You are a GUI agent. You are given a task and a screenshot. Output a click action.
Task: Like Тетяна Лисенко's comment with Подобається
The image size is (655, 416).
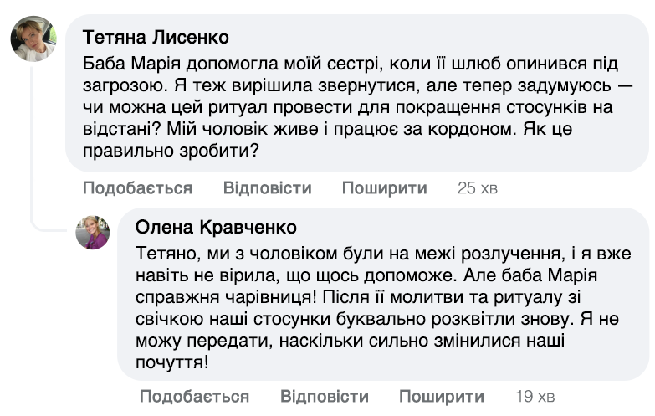(x=137, y=188)
